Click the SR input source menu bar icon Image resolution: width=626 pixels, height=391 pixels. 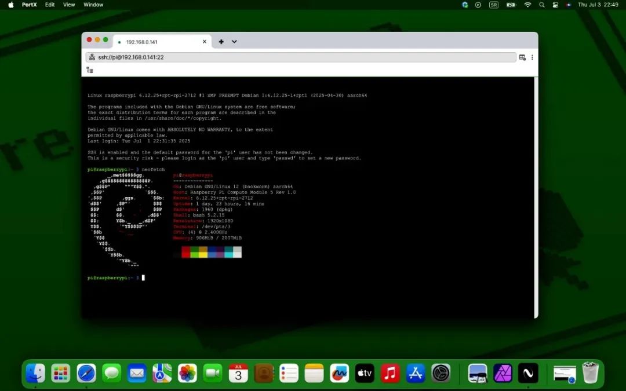tap(494, 5)
